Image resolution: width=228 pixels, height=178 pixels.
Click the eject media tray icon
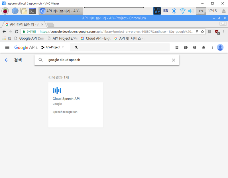pyautogui.click(x=224, y=11)
